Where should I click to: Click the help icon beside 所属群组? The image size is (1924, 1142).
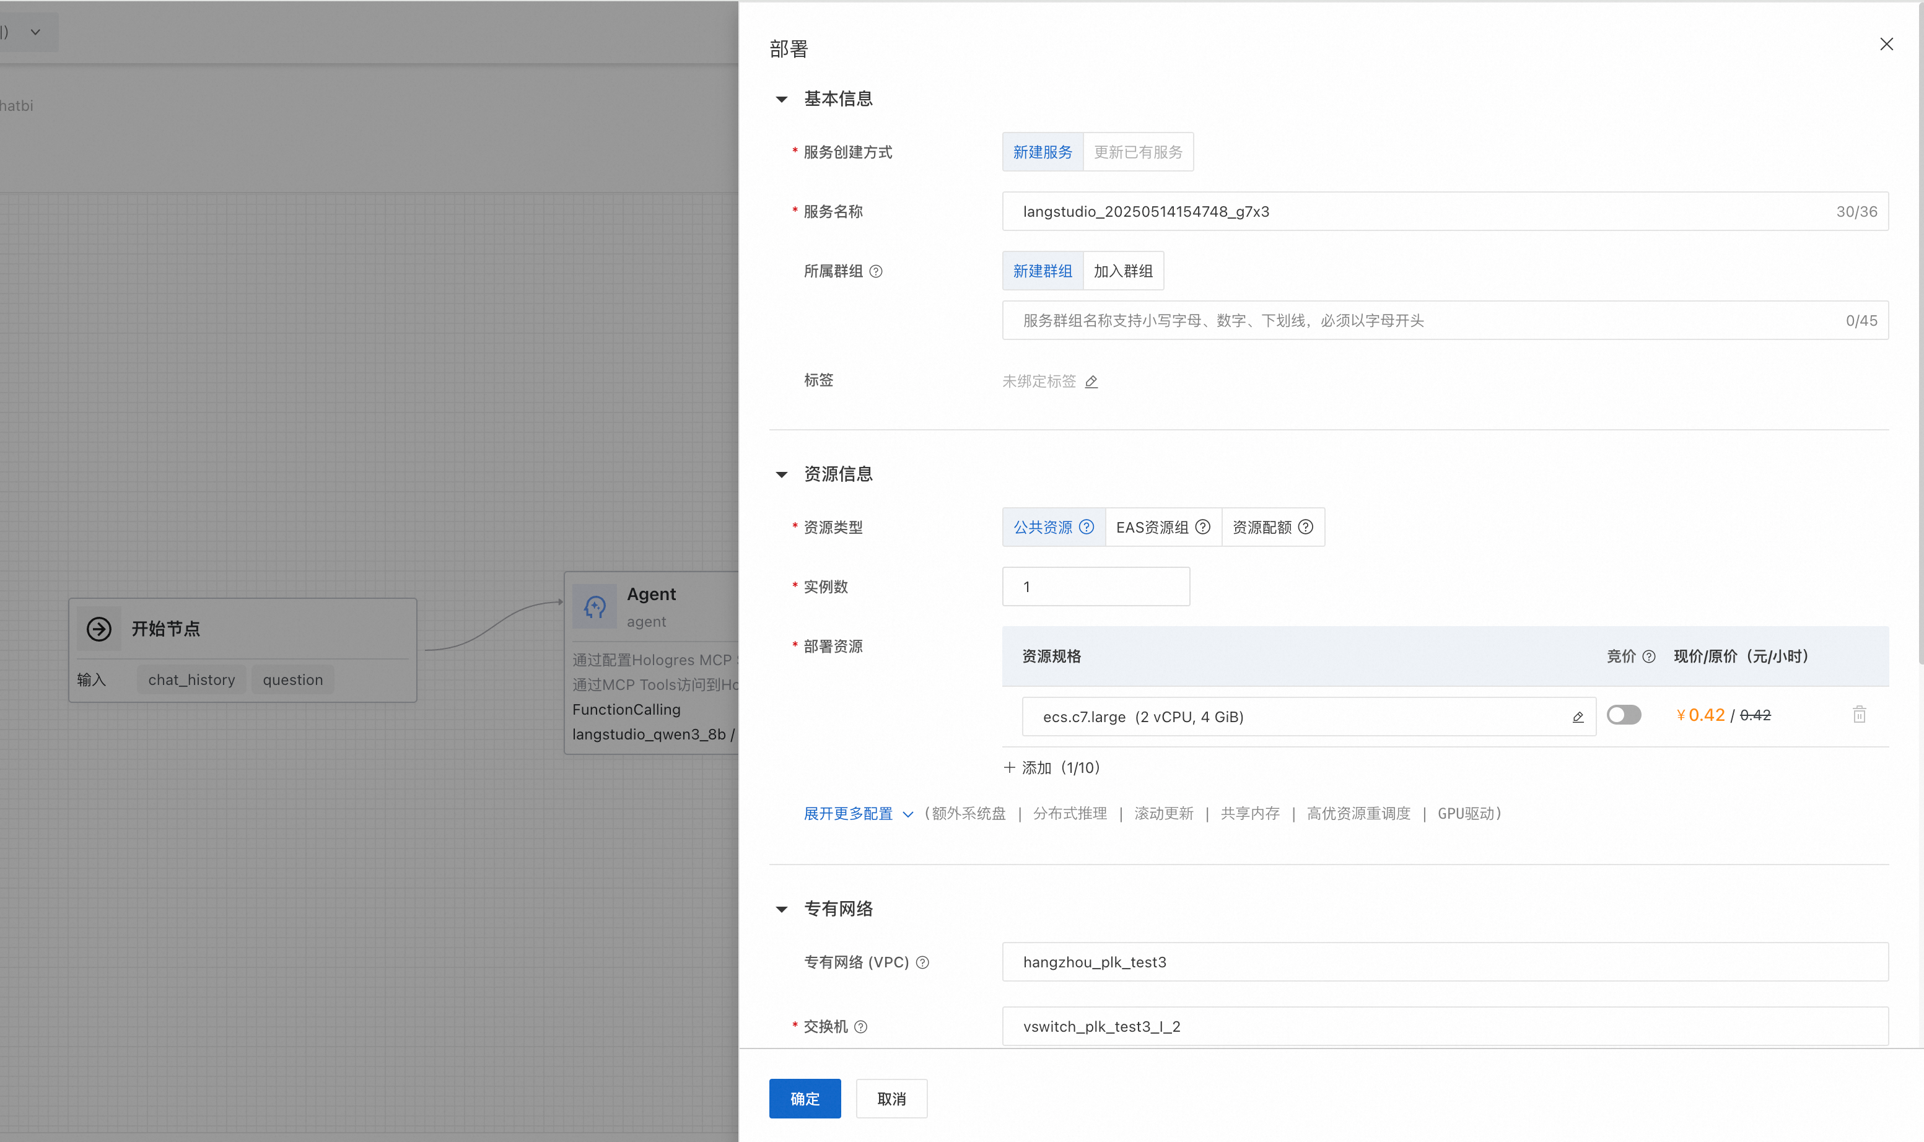coord(876,272)
